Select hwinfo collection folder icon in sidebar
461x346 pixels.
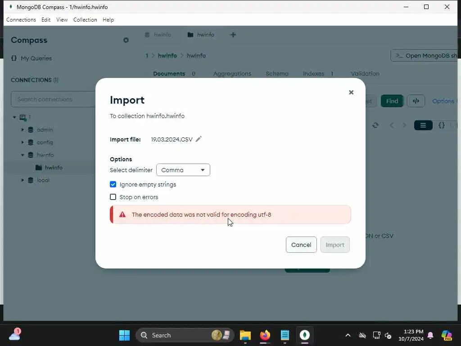[39, 168]
